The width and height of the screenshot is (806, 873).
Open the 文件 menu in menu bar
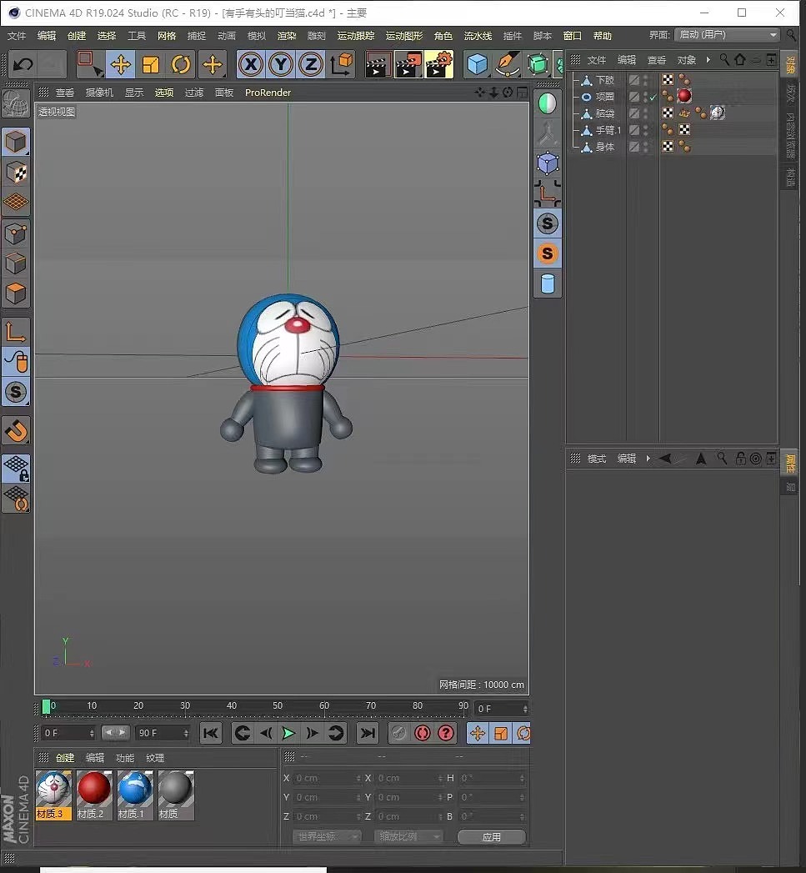click(x=16, y=36)
